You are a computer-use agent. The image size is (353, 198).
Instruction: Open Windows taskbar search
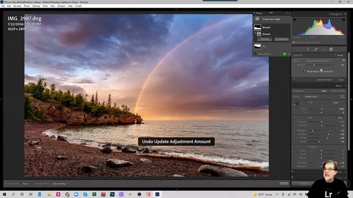coord(13,194)
